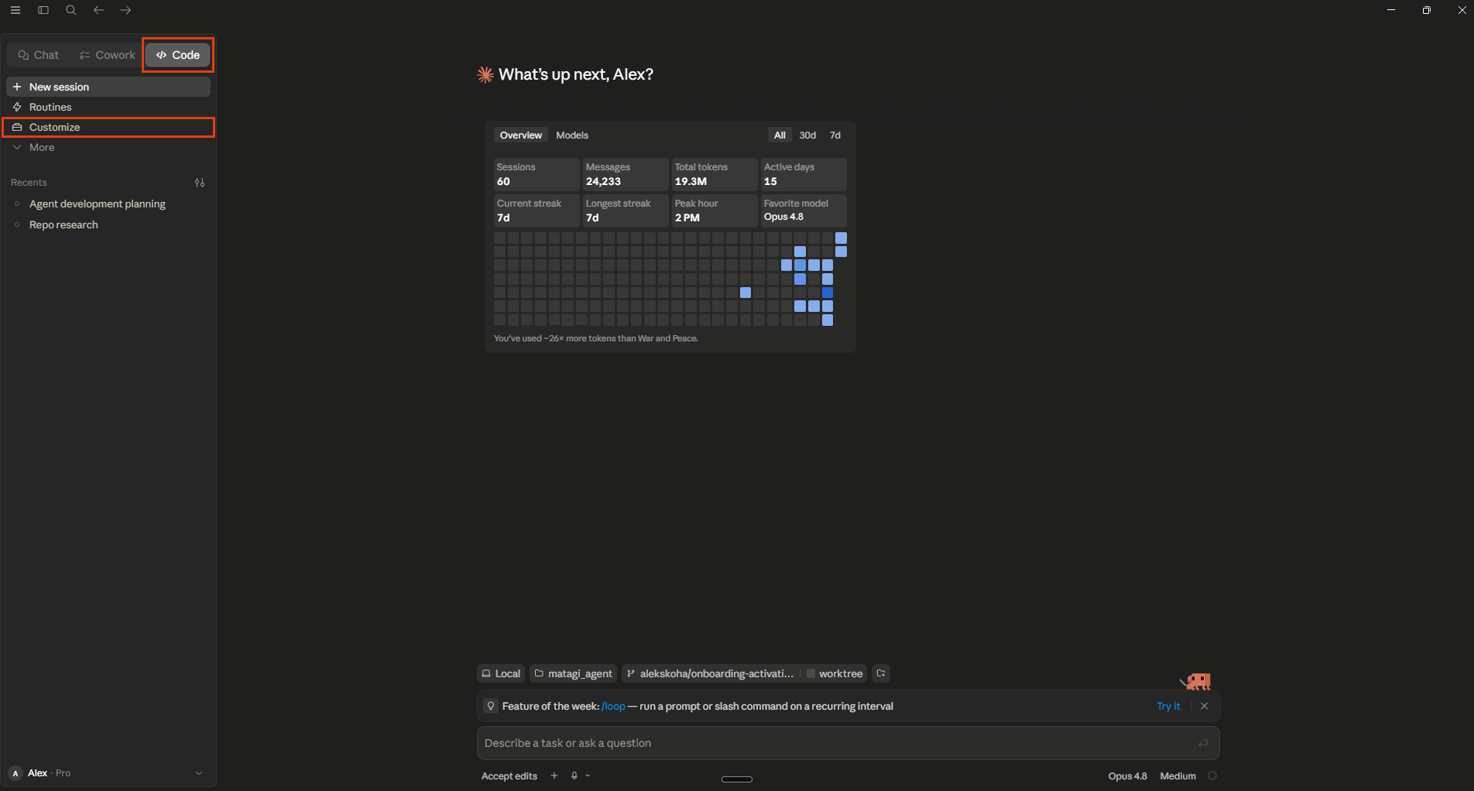Choose the matagi_agent folder selector

[x=573, y=673]
